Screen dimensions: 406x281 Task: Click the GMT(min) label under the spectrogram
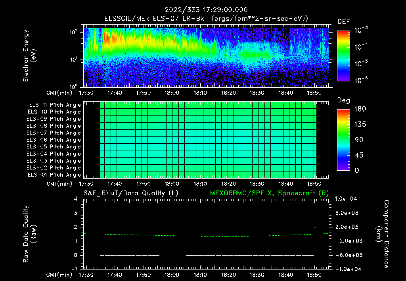coord(59,93)
